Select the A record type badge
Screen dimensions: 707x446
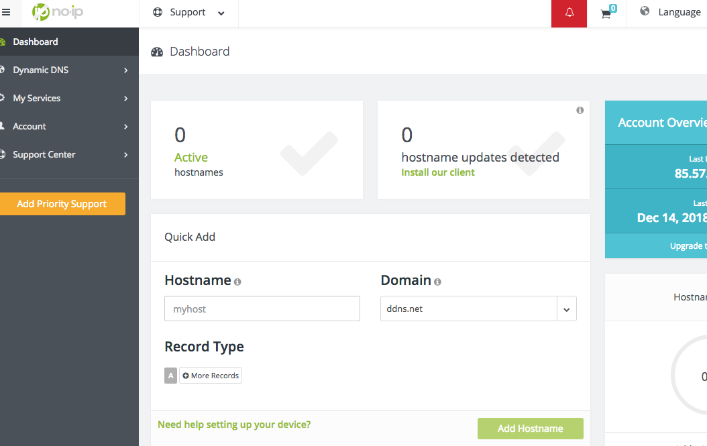pyautogui.click(x=170, y=376)
